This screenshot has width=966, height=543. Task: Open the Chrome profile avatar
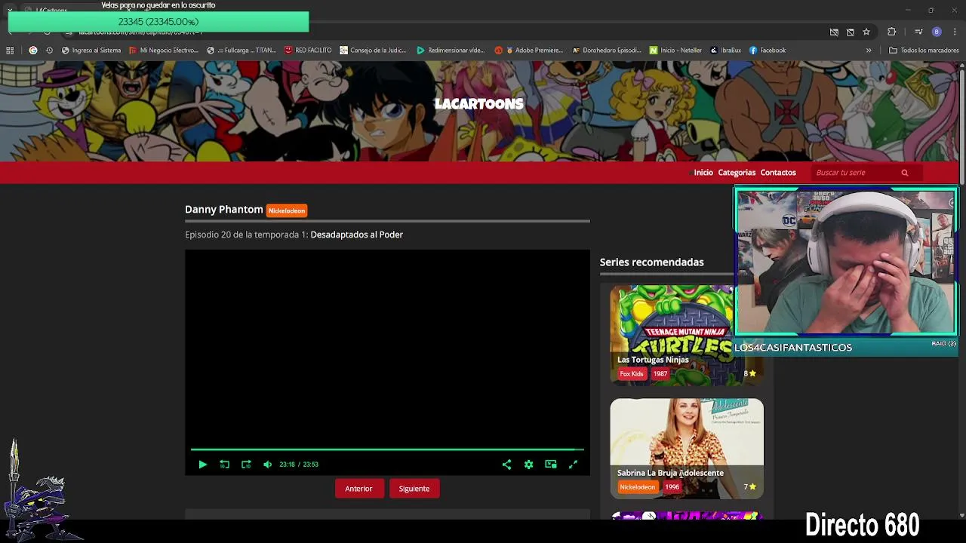coord(937,32)
